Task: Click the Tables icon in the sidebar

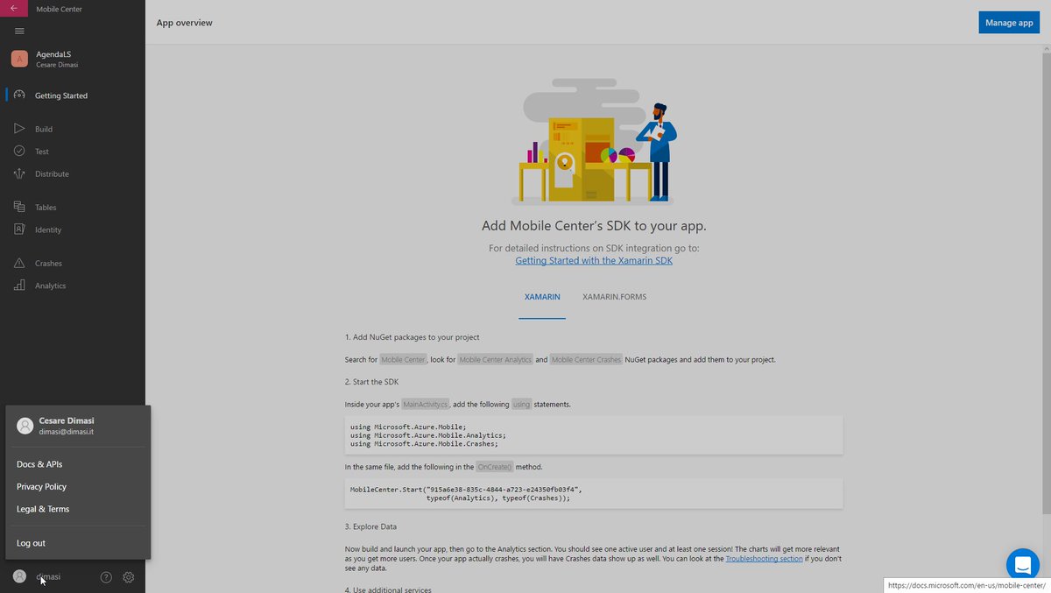Action: (x=19, y=207)
